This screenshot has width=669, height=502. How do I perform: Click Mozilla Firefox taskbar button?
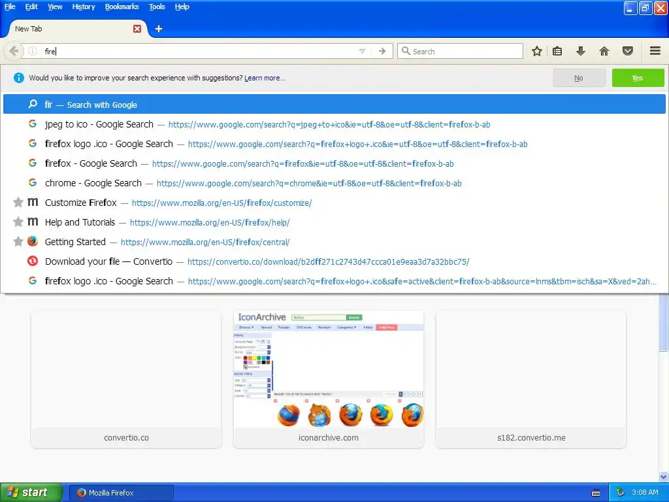(x=121, y=493)
